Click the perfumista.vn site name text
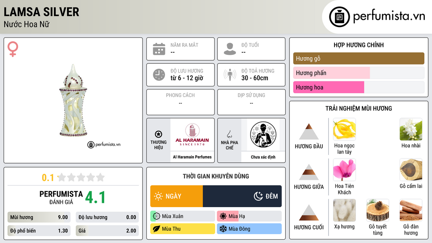Image resolution: width=432 pixels, height=243 pixels. click(x=389, y=16)
